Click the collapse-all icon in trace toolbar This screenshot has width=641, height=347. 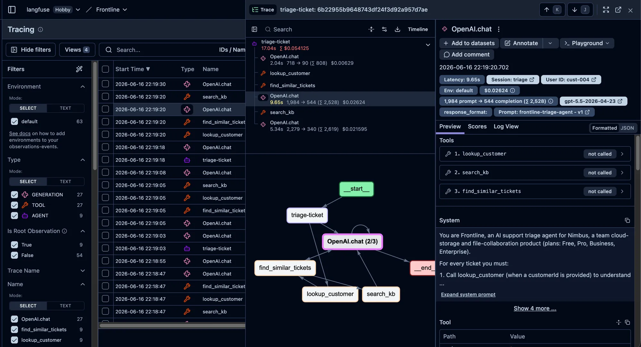371,29
